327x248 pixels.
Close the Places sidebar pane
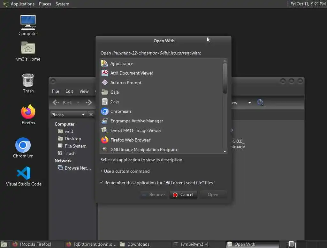pos(91,114)
